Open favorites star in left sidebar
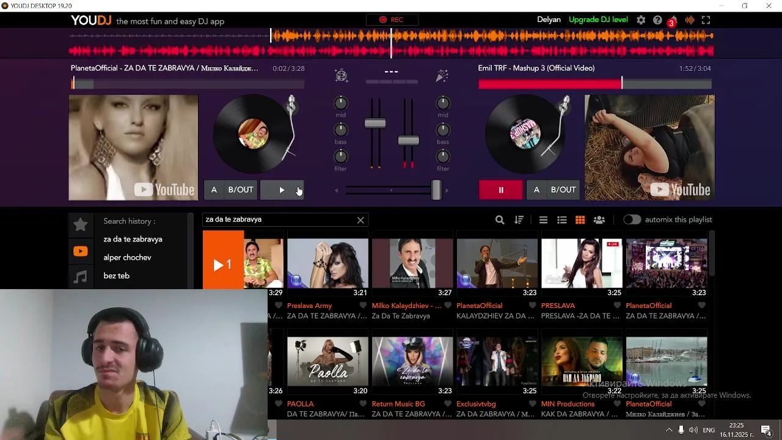 (80, 224)
